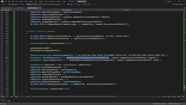Click the New Item toolbar icon

tap(10, 4)
